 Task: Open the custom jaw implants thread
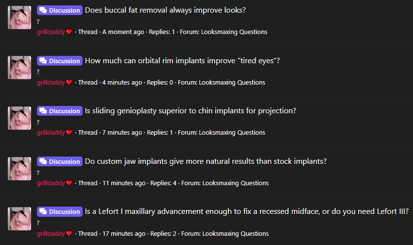tap(206, 161)
